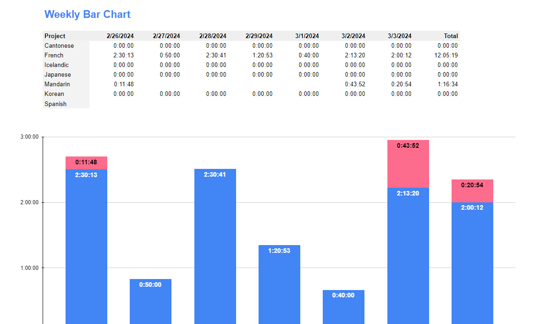Select the Mandarin project row label

[56, 84]
